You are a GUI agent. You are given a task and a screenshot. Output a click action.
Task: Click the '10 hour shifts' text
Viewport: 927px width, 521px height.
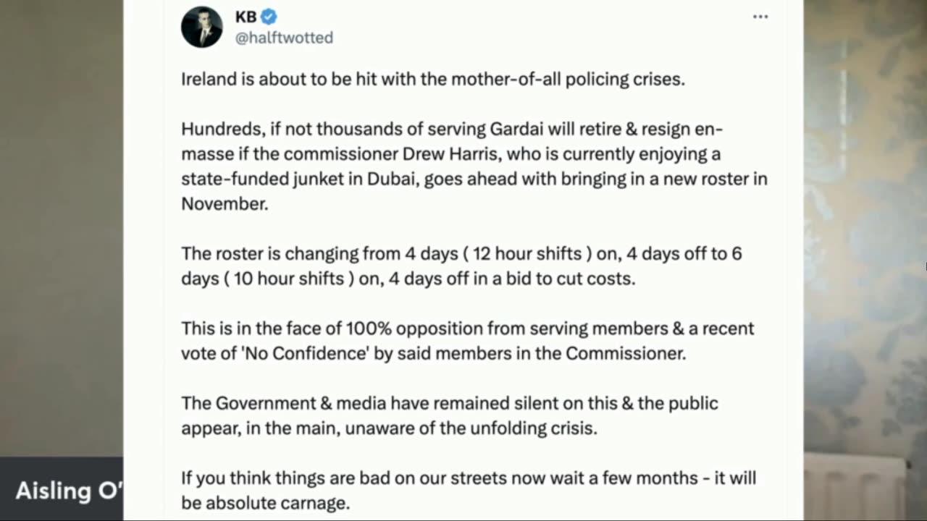coord(289,279)
